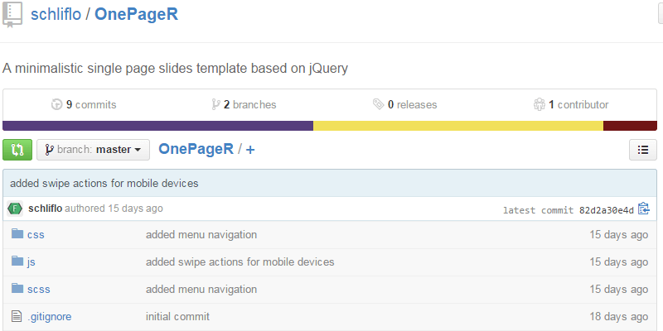View the 0 releases tab
Image resolution: width=663 pixels, height=331 pixels.
[404, 105]
